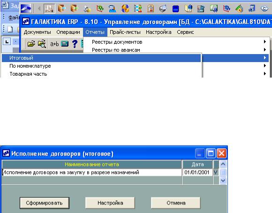The width and height of the screenshot is (272, 213).
Task: Open the bucket and coins module icon
Action: pyautogui.click(x=87, y=8)
